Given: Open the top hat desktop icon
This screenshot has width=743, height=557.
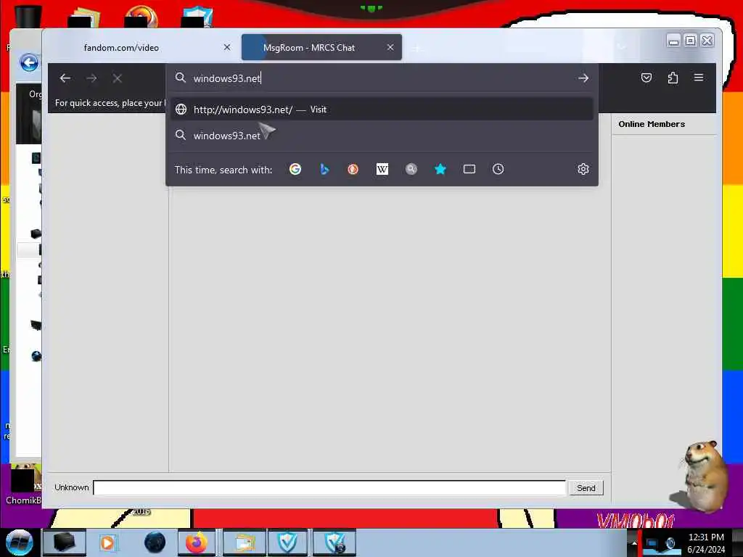Looking at the screenshot, I should tap(28, 16).
